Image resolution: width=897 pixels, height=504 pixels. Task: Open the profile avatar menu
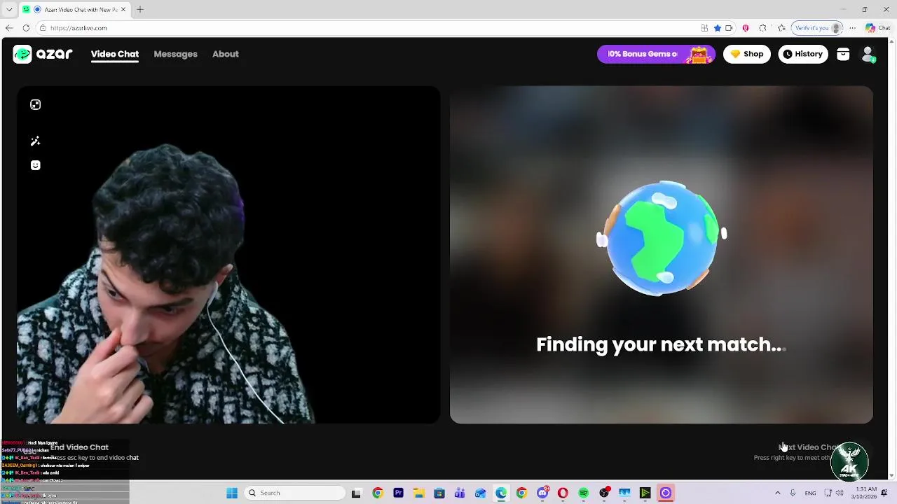point(868,54)
